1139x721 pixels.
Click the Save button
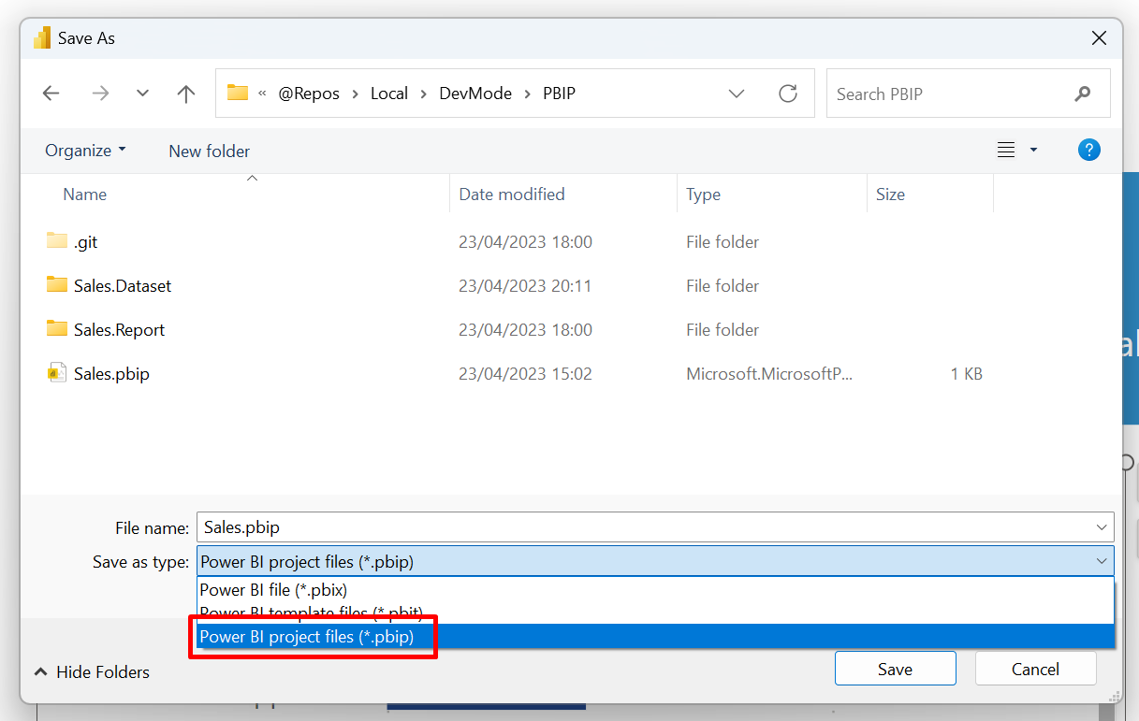pos(894,668)
